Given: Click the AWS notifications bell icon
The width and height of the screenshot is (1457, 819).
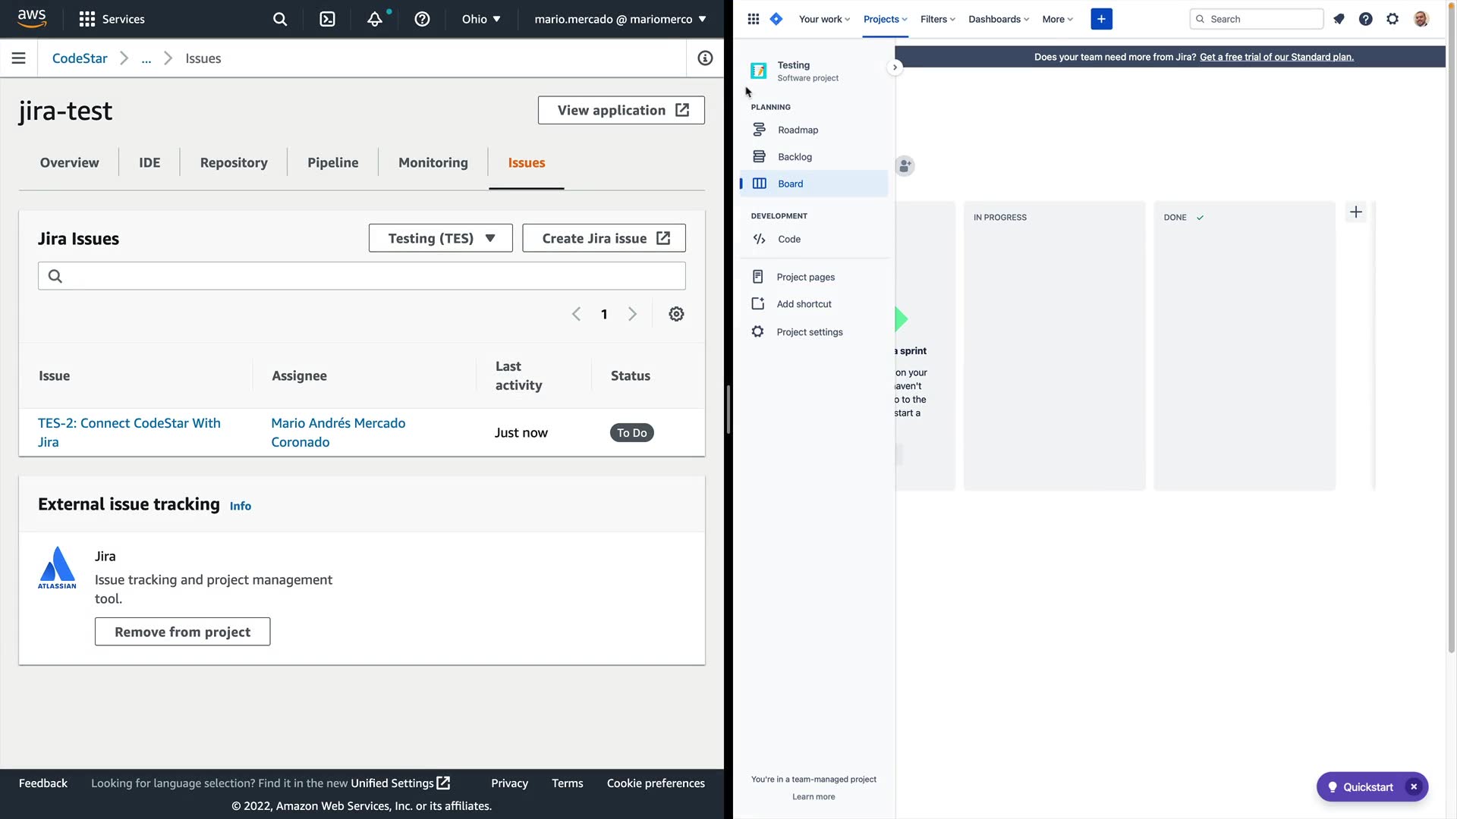Looking at the screenshot, I should click(x=375, y=19).
